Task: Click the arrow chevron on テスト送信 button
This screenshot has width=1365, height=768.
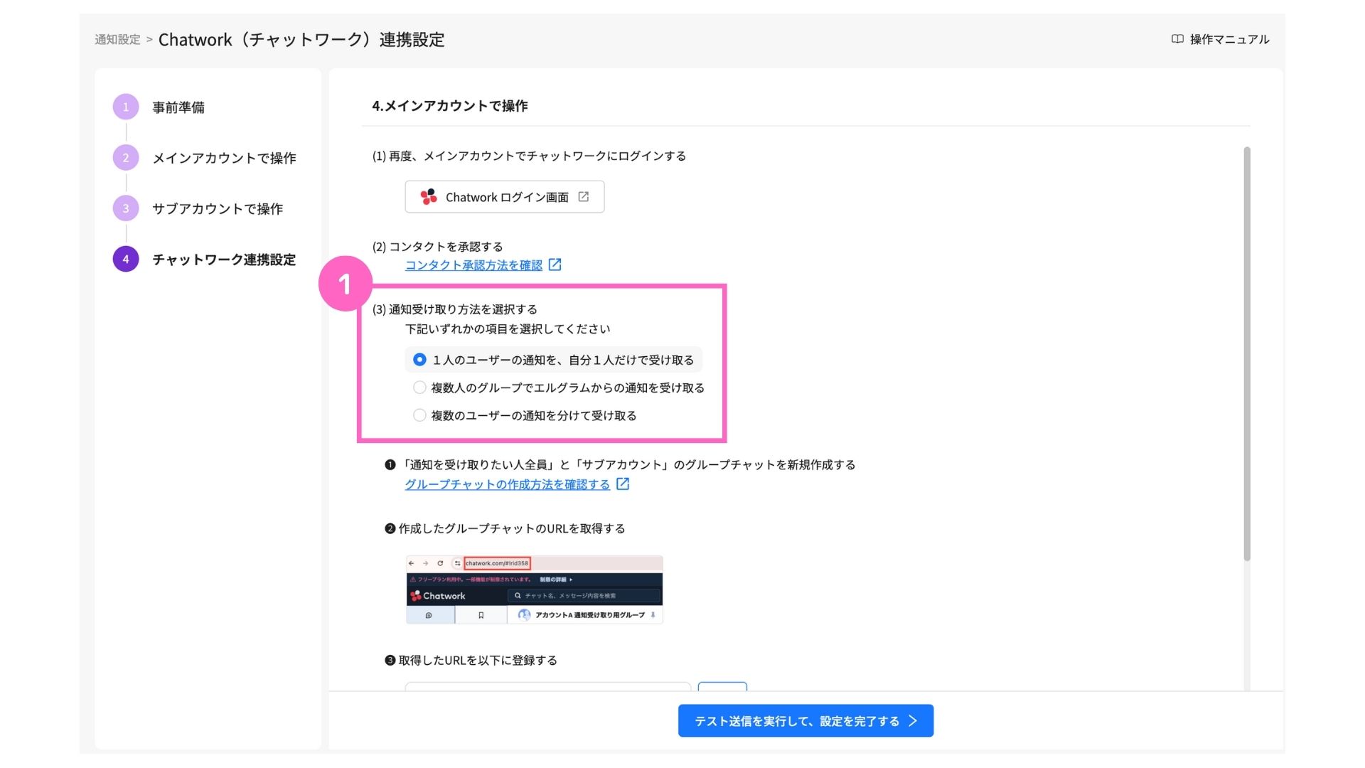Action: pyautogui.click(x=913, y=721)
